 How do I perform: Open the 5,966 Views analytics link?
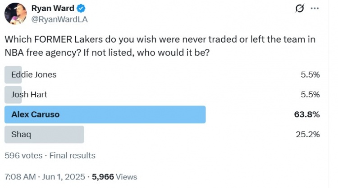[114, 177]
